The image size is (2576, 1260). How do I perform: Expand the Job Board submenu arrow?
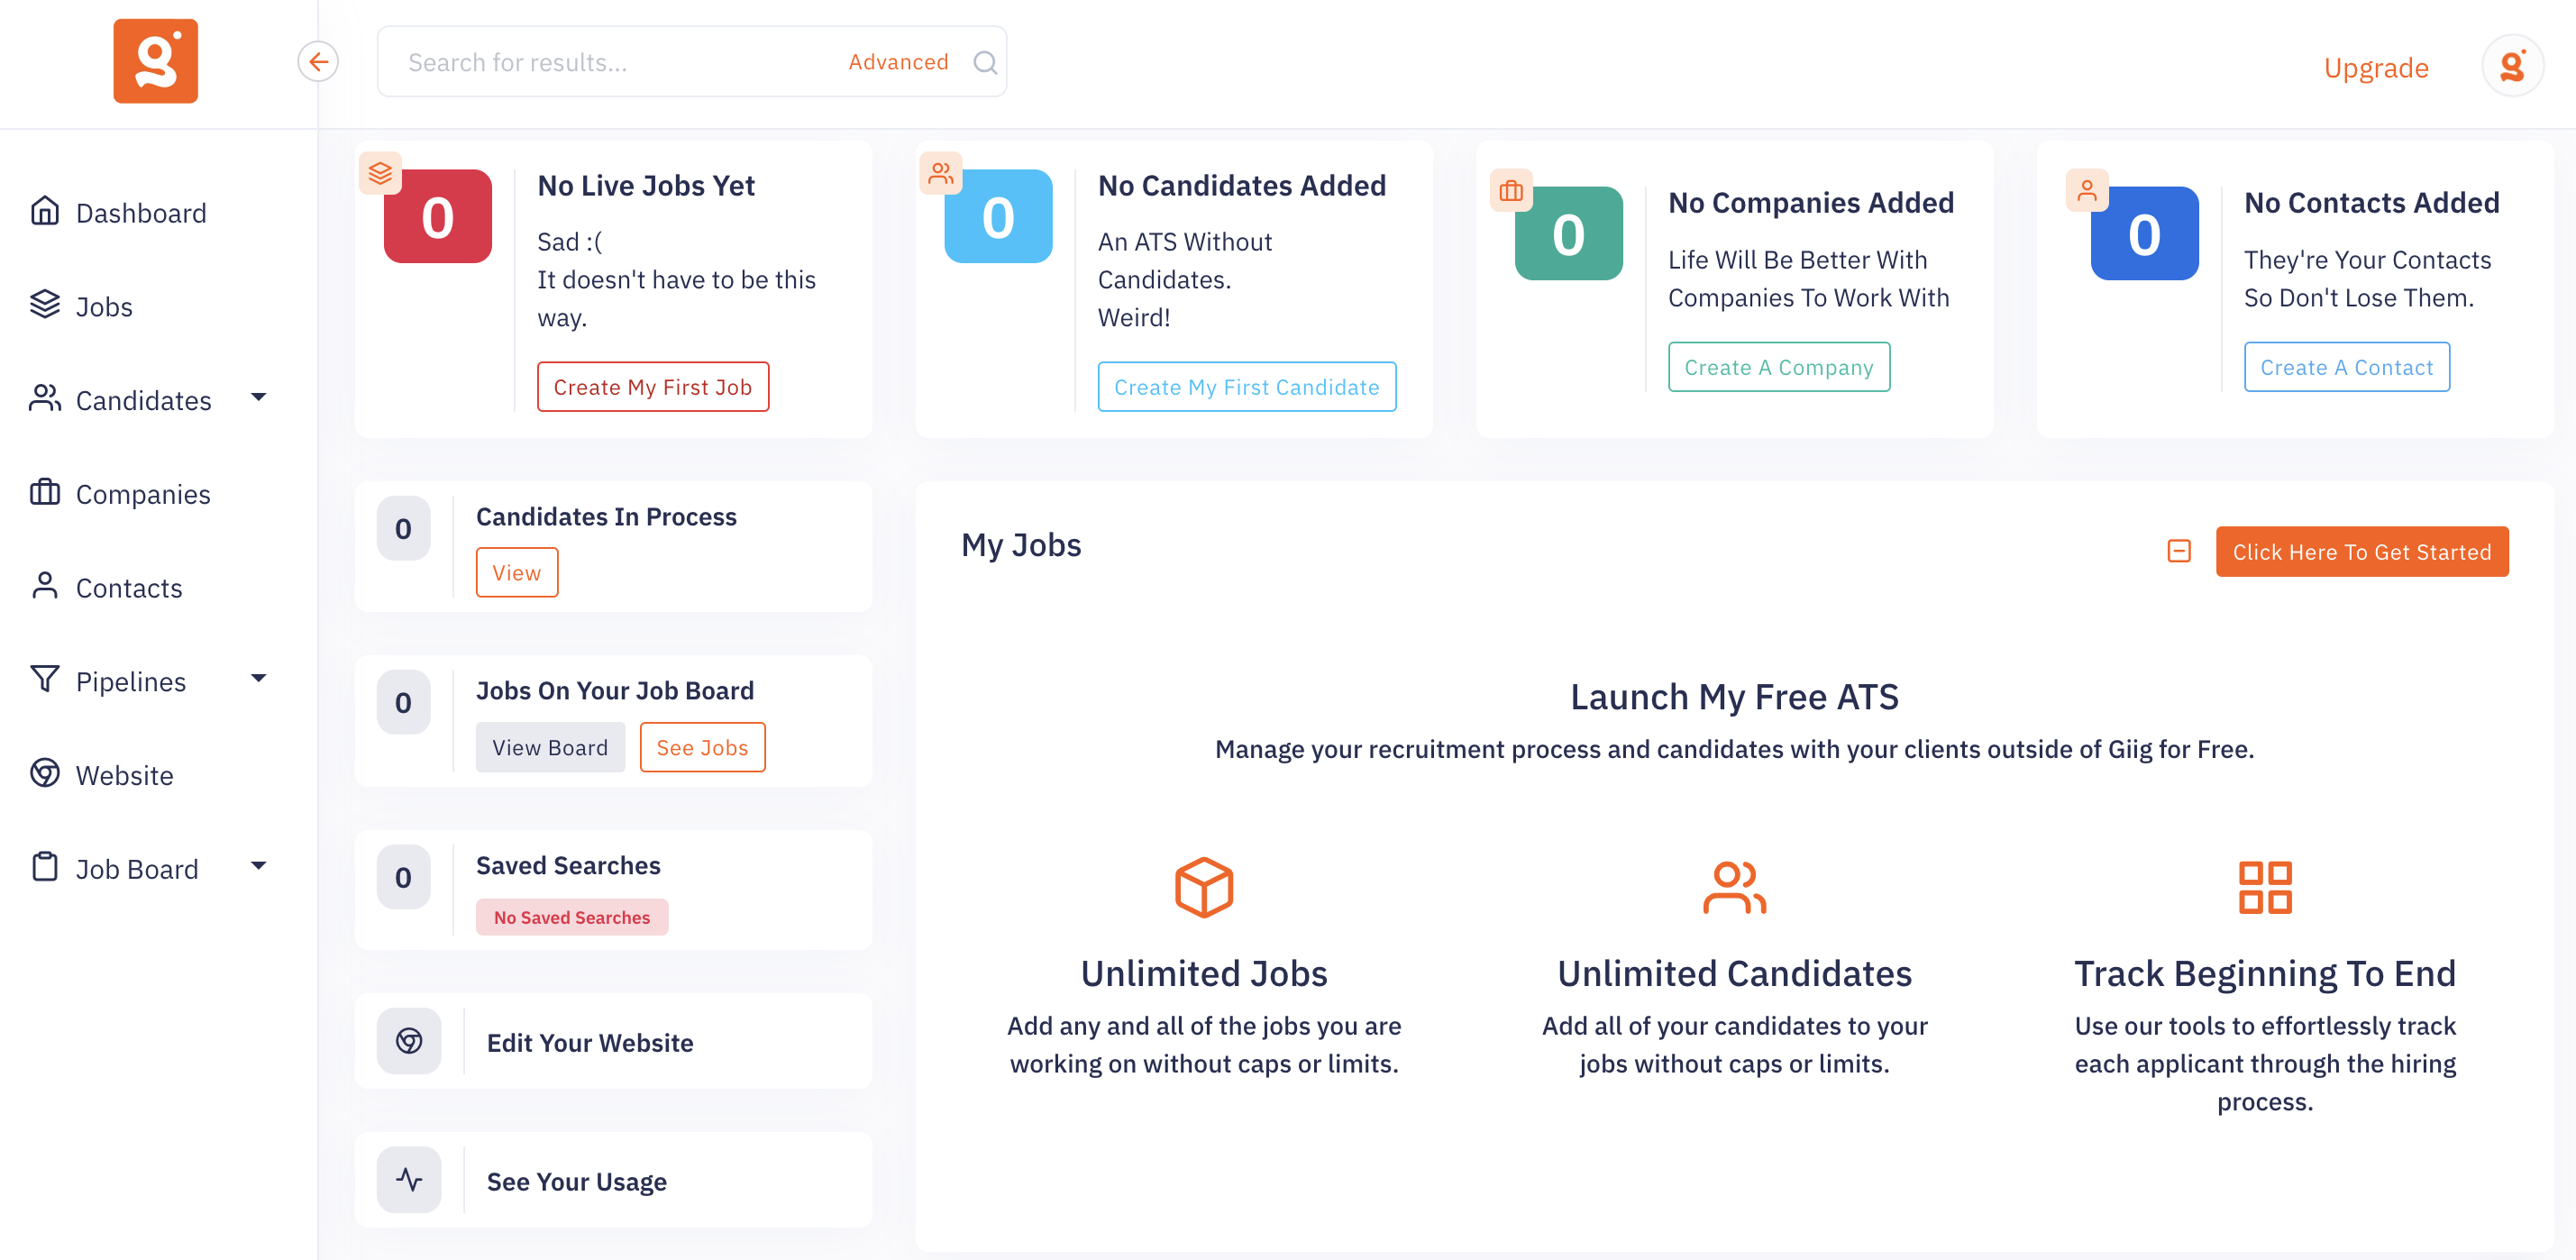tap(259, 866)
